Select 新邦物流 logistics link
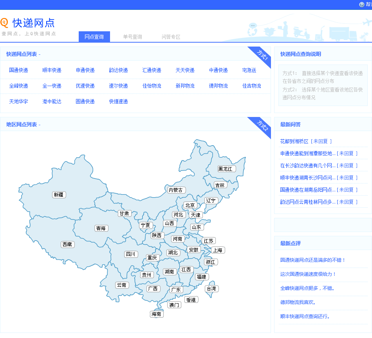The height and width of the screenshot is (338, 372). (185, 86)
